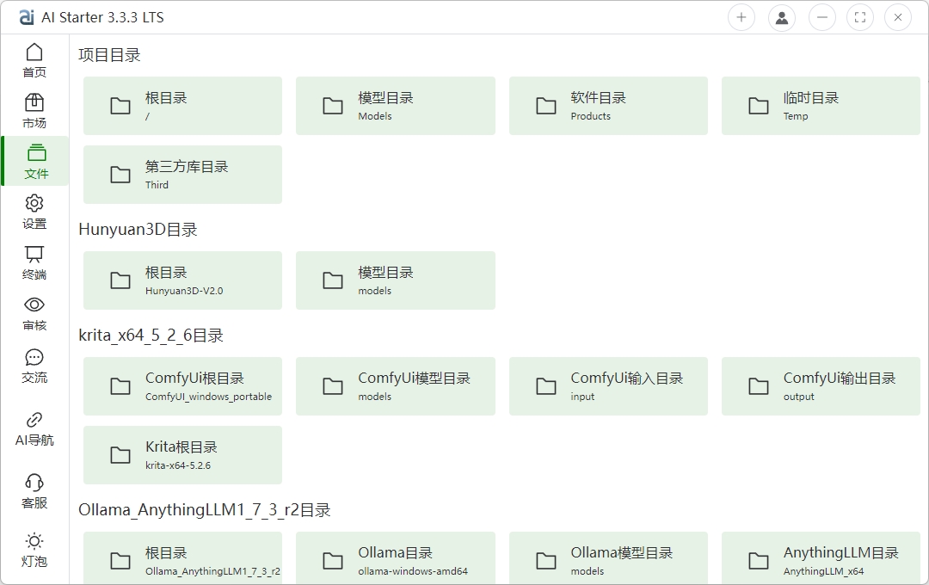Click the AI Starter 3.3.3 LTS title

point(102,18)
